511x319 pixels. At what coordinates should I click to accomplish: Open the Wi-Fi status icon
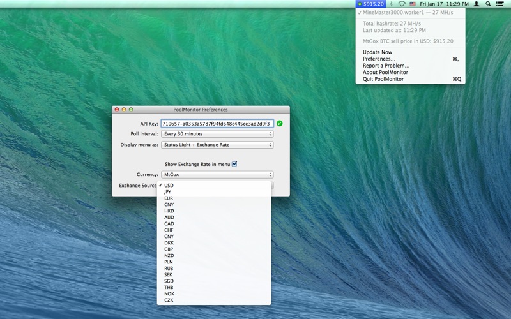[402, 4]
